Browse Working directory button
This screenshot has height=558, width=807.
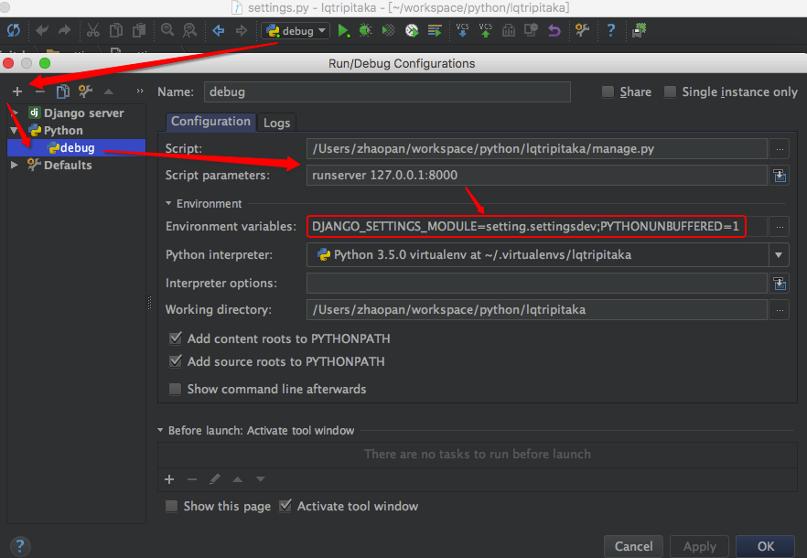tap(780, 310)
